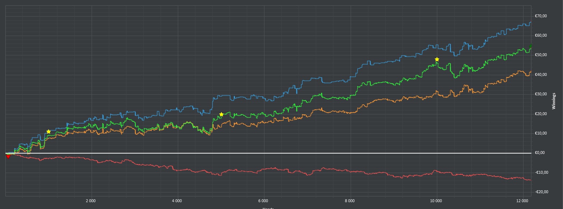Click the €50,00 axis label

coord(541,55)
